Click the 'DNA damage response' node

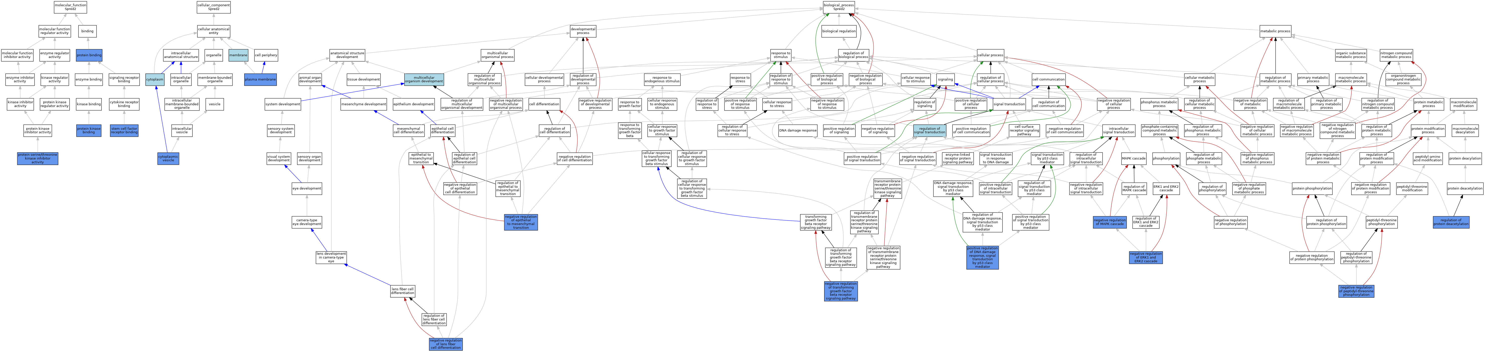(798, 130)
